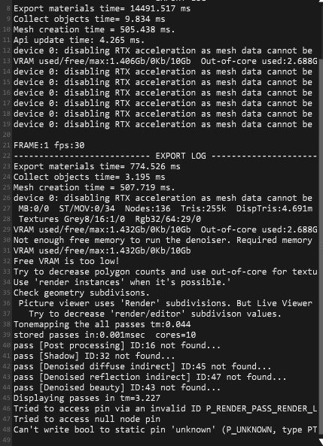Click 'Displaying passes in tm=3.227' line
The image size is (323, 446).
click(87, 398)
